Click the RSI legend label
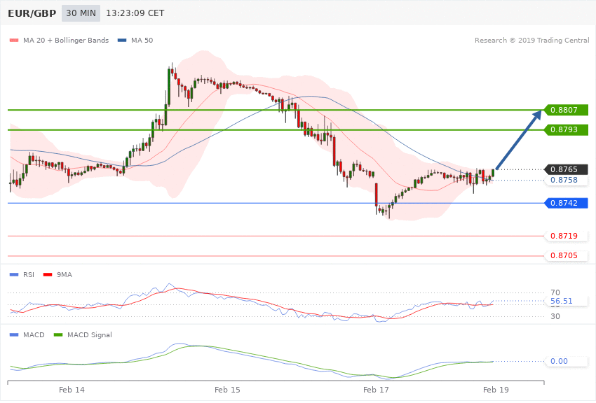Image resolution: width=596 pixels, height=403 pixels. pos(29,274)
